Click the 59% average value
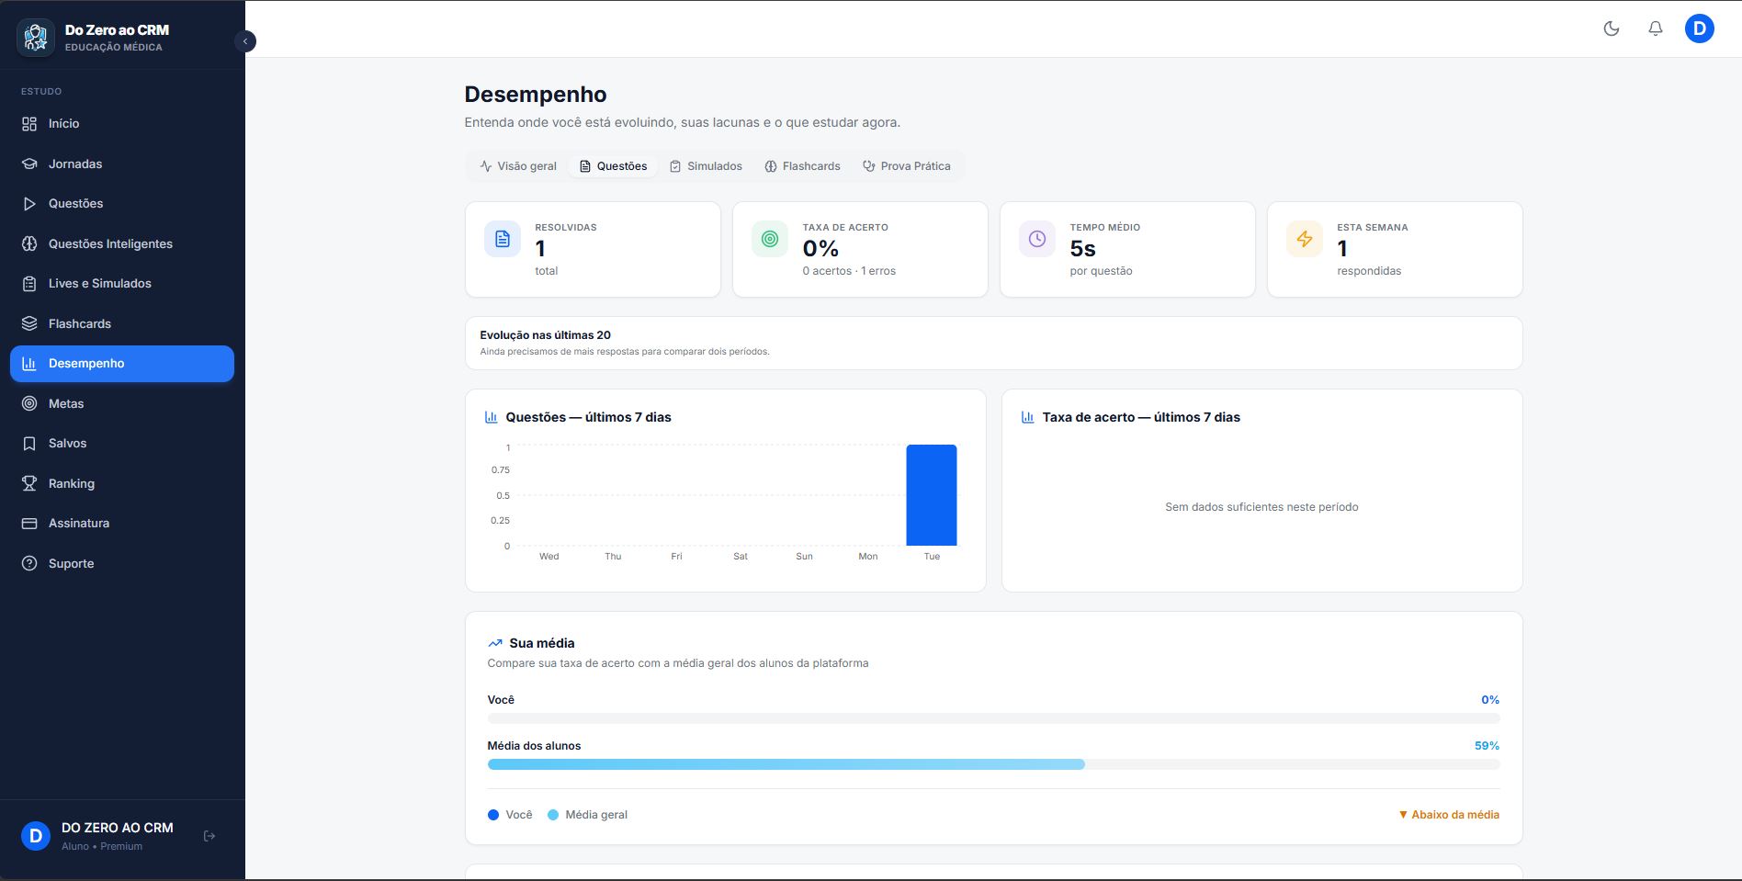 [1487, 746]
